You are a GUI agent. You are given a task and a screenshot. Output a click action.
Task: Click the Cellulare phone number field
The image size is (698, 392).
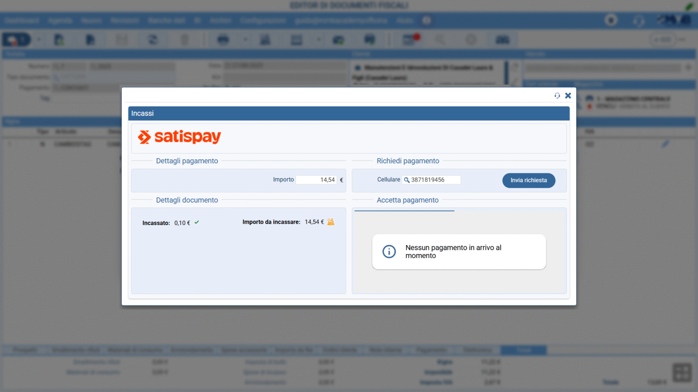[x=434, y=180]
